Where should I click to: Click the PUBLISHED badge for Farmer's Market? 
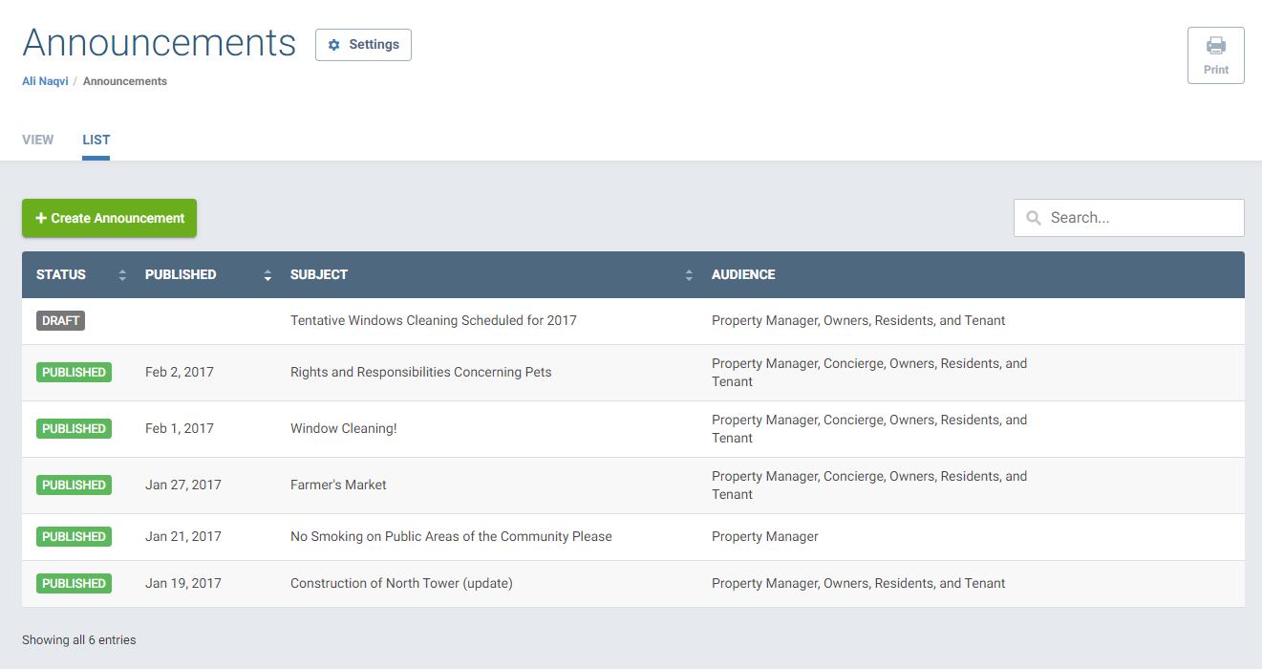pos(74,485)
